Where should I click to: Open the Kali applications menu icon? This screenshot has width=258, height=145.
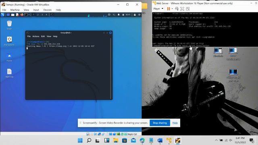pos(3,15)
